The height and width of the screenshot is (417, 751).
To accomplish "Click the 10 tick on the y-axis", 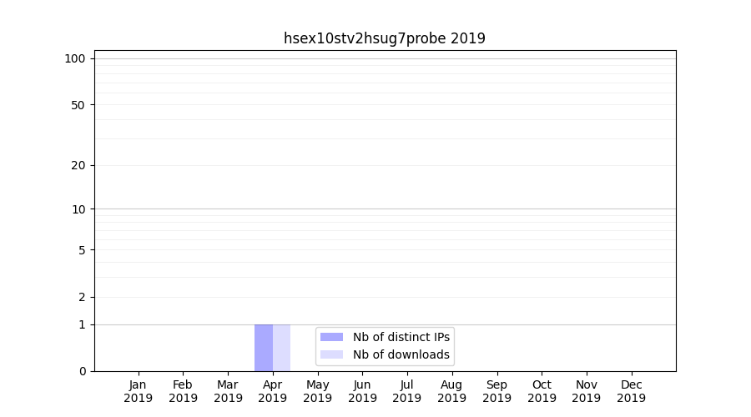I will 78,209.
